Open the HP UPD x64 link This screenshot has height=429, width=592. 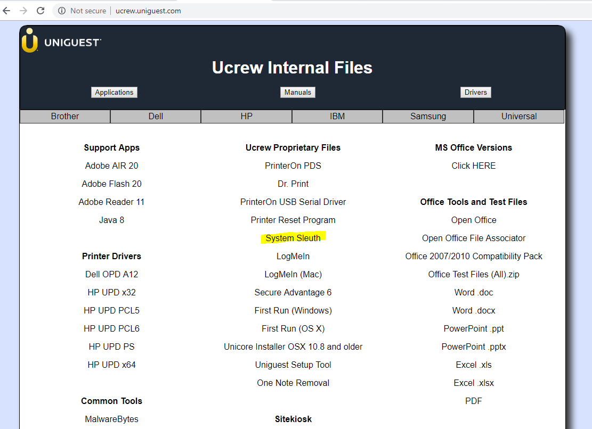pyautogui.click(x=112, y=365)
